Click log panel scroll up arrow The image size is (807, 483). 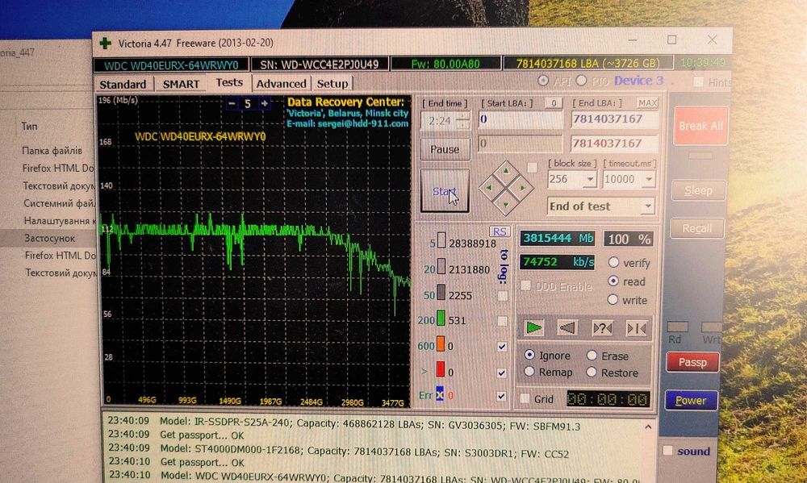648,427
